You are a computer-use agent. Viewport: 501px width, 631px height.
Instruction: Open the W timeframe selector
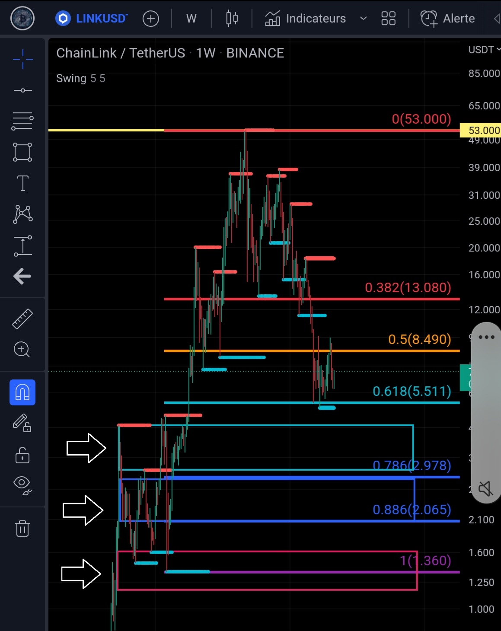[191, 19]
